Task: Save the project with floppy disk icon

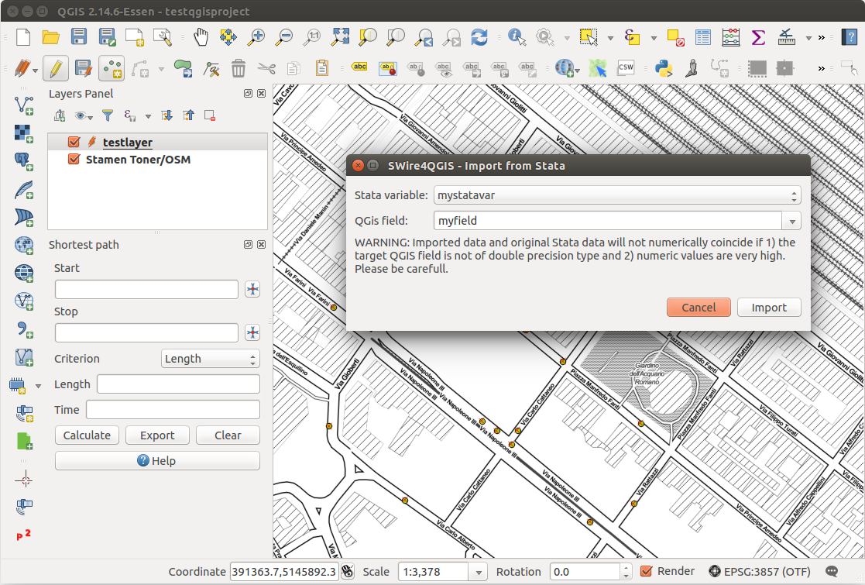Action: [79, 37]
